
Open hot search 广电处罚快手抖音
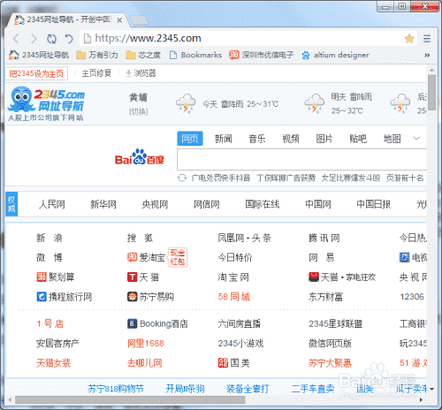(221, 178)
